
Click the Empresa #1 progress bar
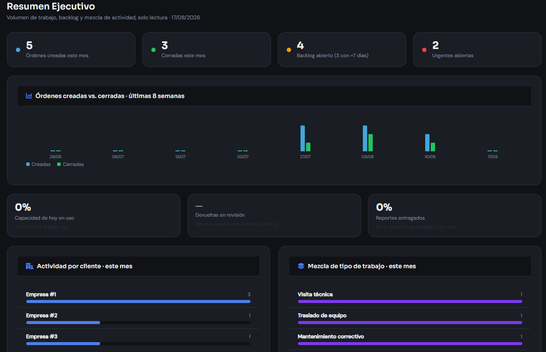138,302
